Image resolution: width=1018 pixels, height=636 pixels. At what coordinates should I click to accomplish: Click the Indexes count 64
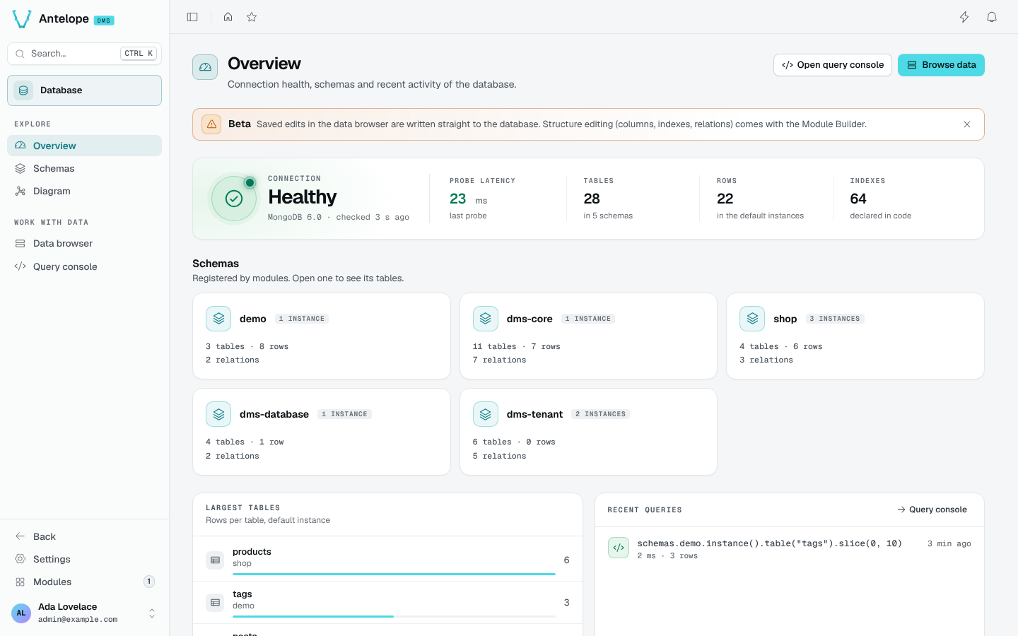(858, 199)
